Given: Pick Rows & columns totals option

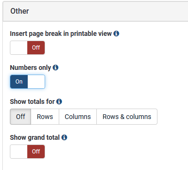Looking at the screenshot, I should [127, 117].
